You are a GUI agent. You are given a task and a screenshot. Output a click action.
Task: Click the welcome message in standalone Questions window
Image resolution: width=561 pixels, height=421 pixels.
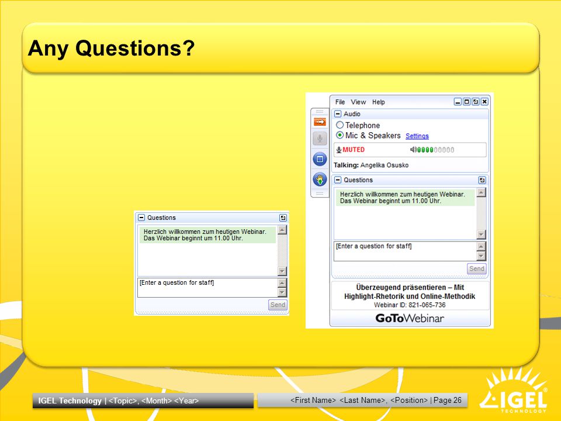(207, 235)
